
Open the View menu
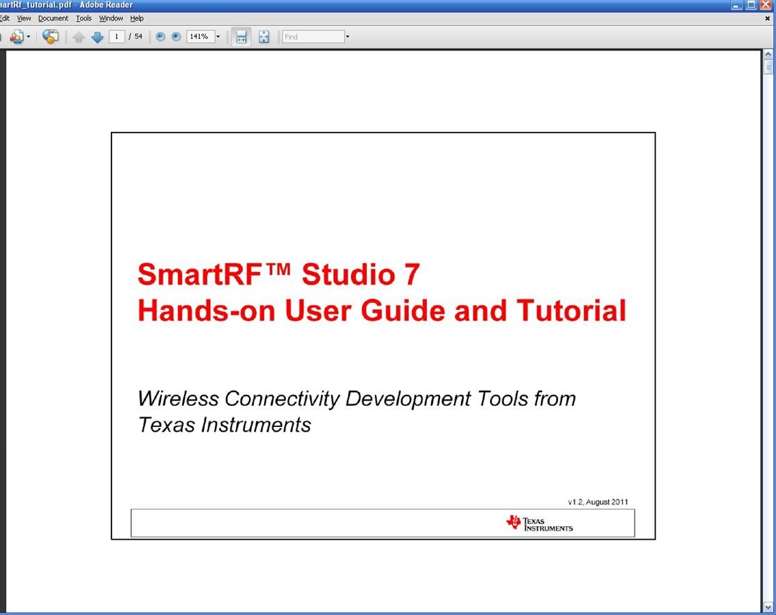pyautogui.click(x=24, y=18)
